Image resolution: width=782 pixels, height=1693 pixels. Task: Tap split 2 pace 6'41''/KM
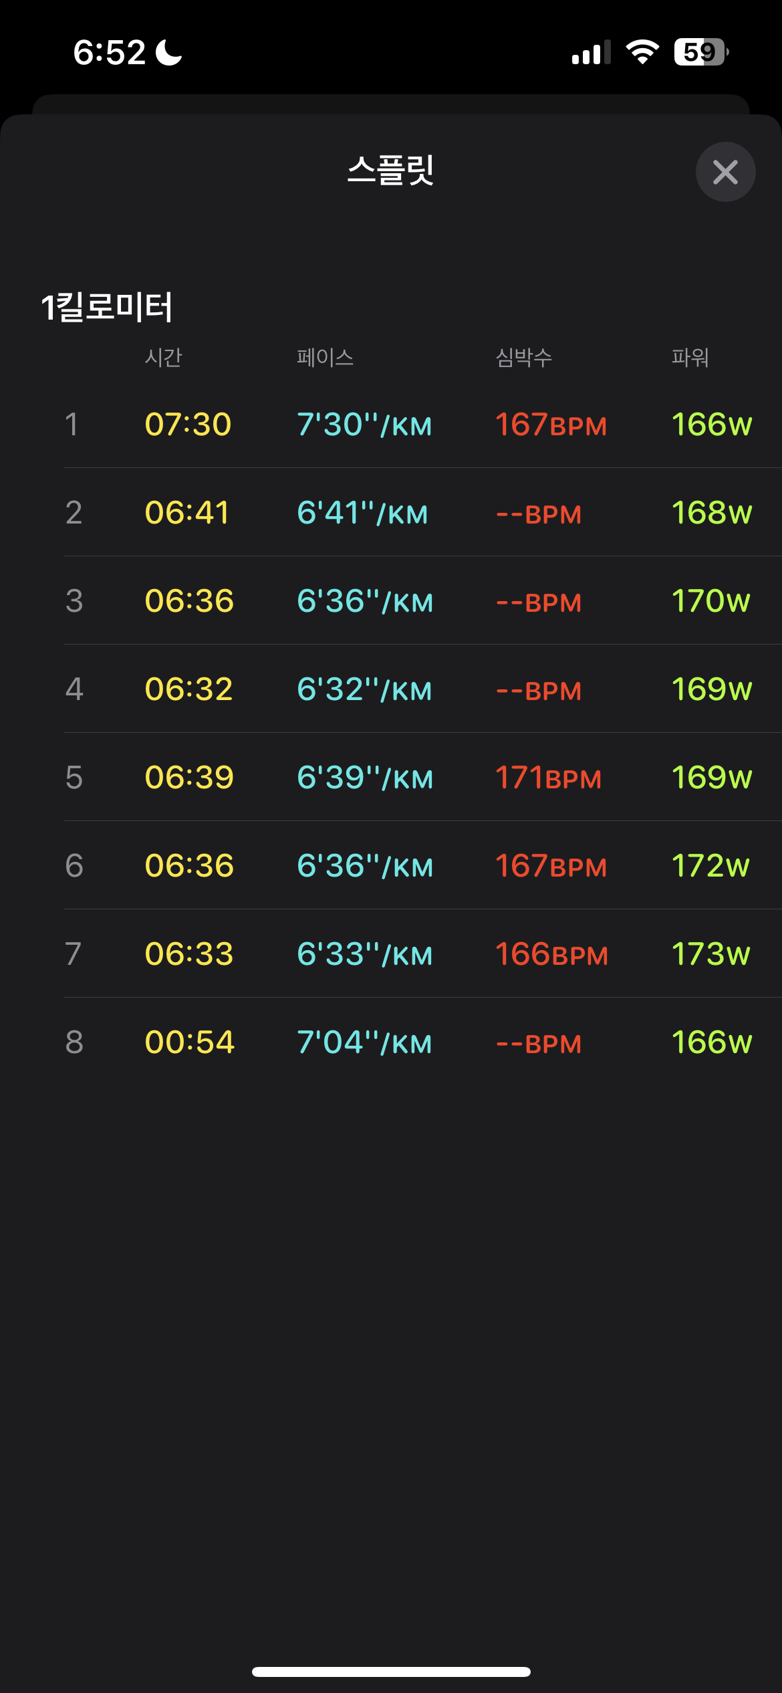click(362, 513)
